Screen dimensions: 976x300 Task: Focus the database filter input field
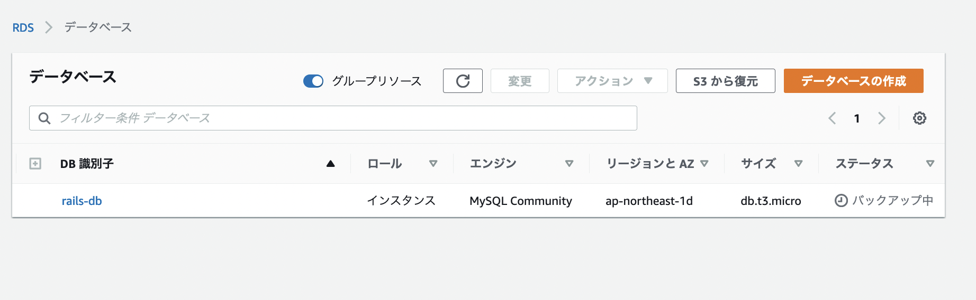(x=339, y=118)
